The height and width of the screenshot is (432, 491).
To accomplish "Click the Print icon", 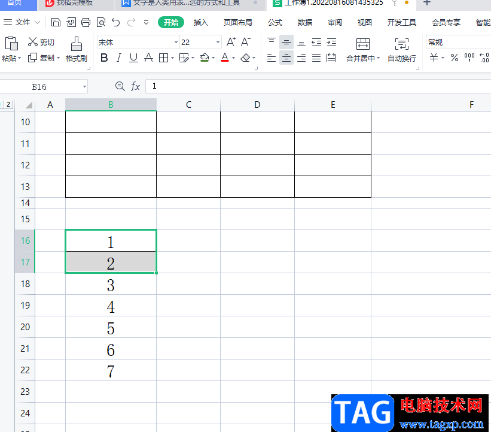I will tap(86, 22).
